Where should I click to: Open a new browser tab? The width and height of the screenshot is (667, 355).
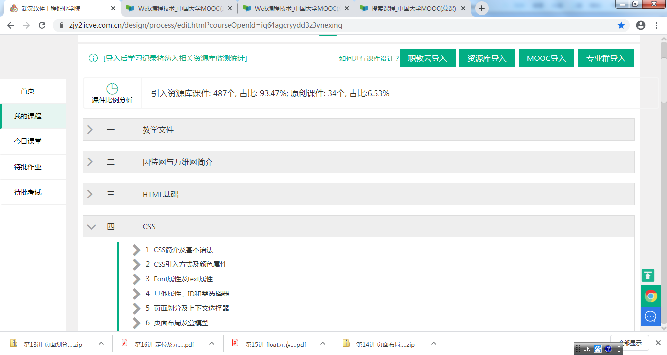[482, 8]
